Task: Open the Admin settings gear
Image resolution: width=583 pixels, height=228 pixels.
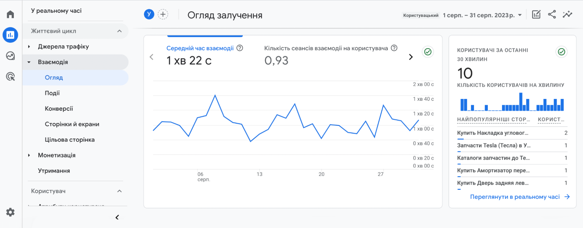Action: [10, 212]
